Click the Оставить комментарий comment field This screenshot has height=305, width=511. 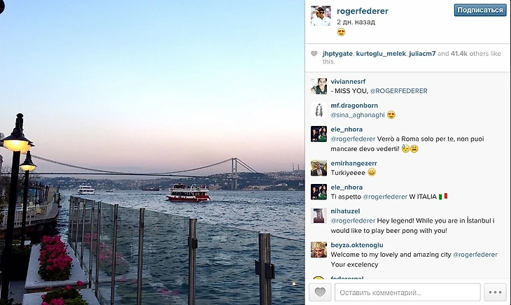(407, 292)
